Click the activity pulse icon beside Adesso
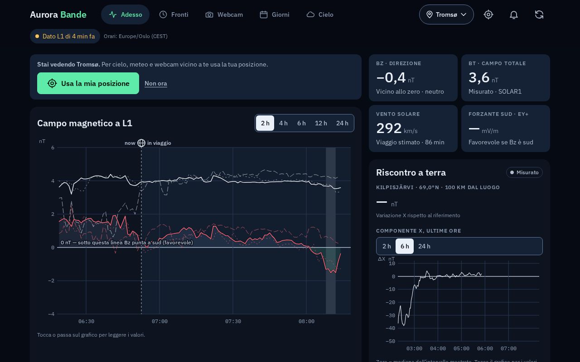 tap(113, 14)
